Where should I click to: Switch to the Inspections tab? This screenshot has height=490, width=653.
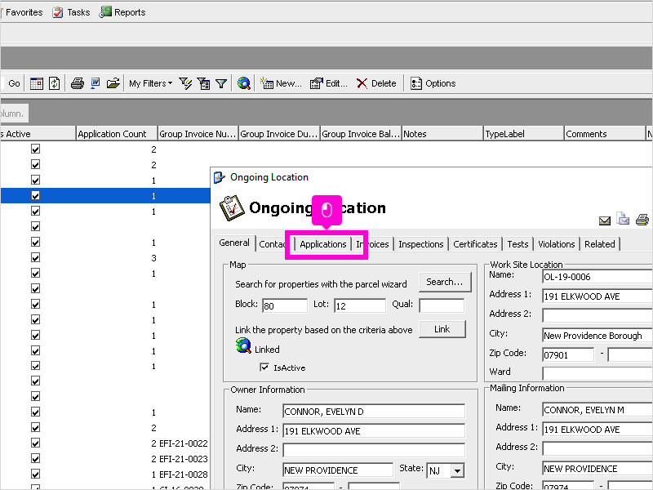[x=420, y=244]
